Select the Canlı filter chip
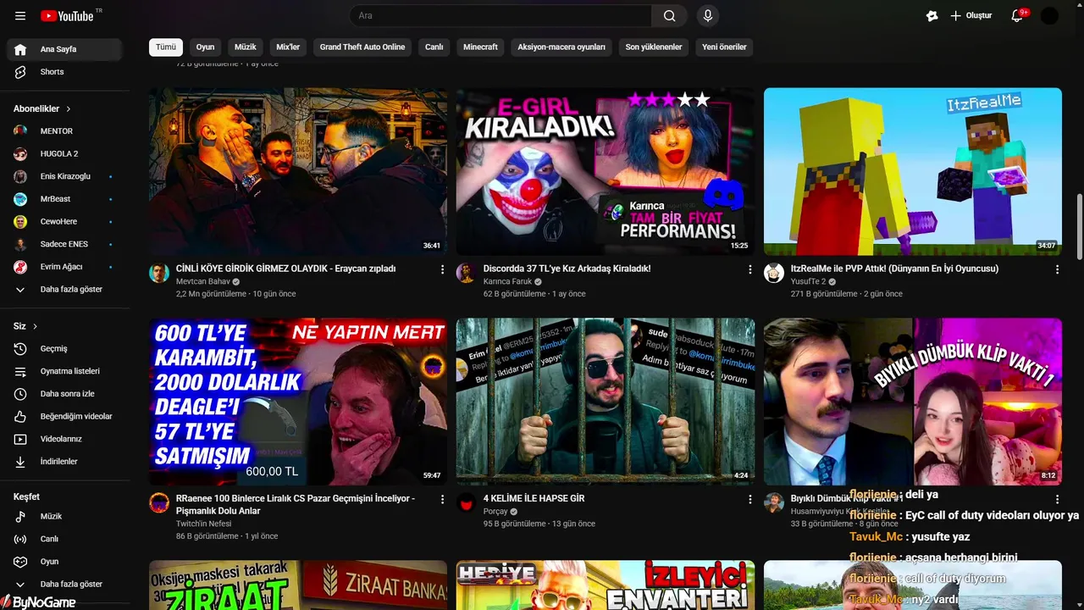 [434, 47]
